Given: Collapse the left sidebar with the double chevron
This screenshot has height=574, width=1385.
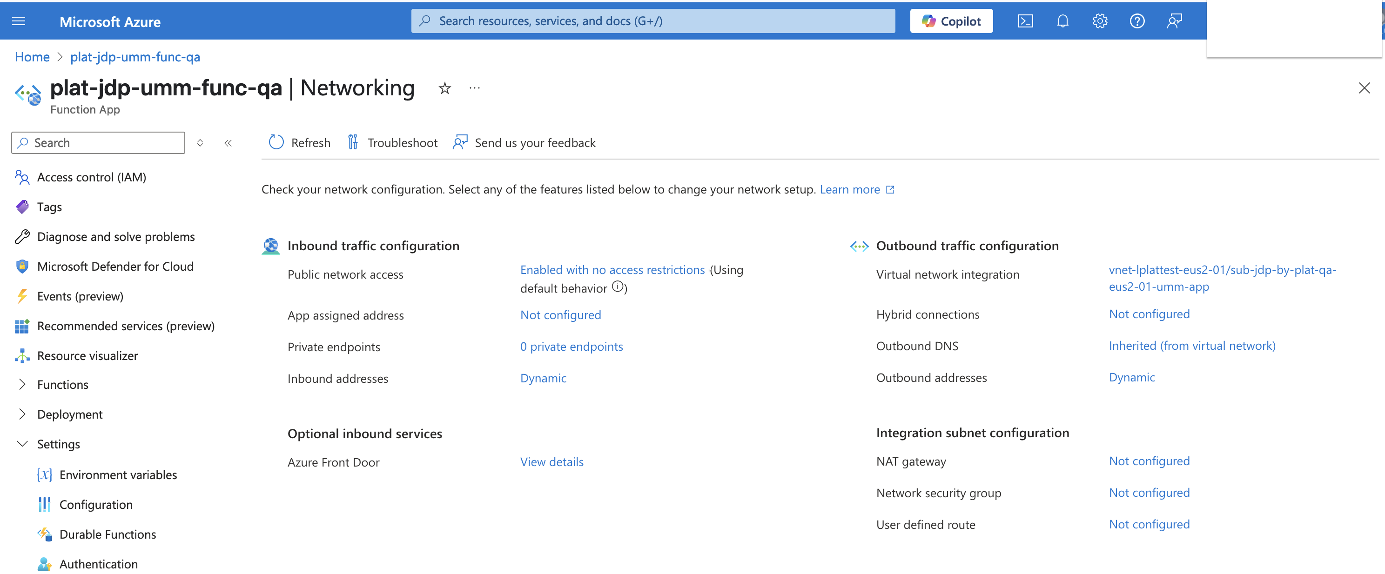Looking at the screenshot, I should (228, 143).
